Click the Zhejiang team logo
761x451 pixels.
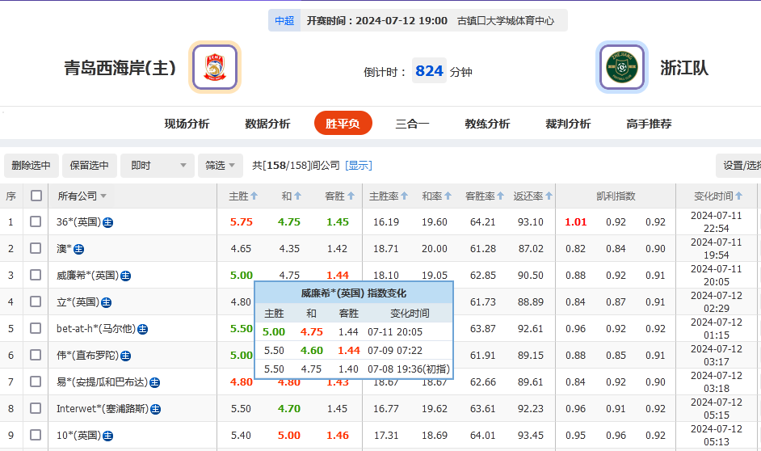point(621,67)
